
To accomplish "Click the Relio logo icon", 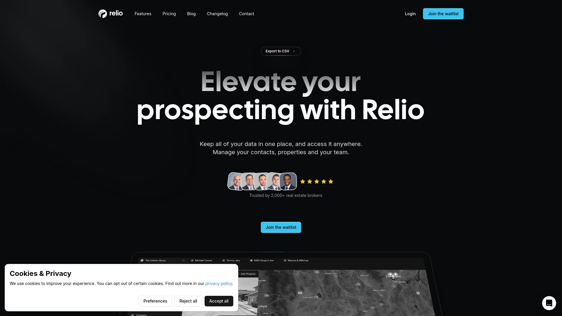I will (102, 13).
